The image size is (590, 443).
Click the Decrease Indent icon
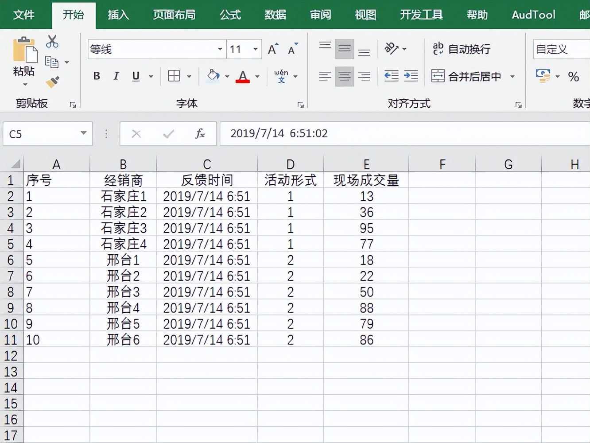pos(392,76)
